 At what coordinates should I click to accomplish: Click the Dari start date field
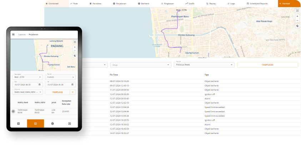(x=27, y=84)
